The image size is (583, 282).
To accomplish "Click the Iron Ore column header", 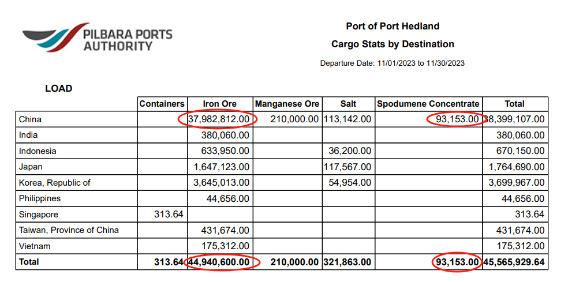I will 220,104.
